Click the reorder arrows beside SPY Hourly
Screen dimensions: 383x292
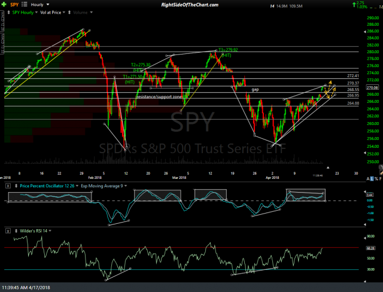pos(9,12)
